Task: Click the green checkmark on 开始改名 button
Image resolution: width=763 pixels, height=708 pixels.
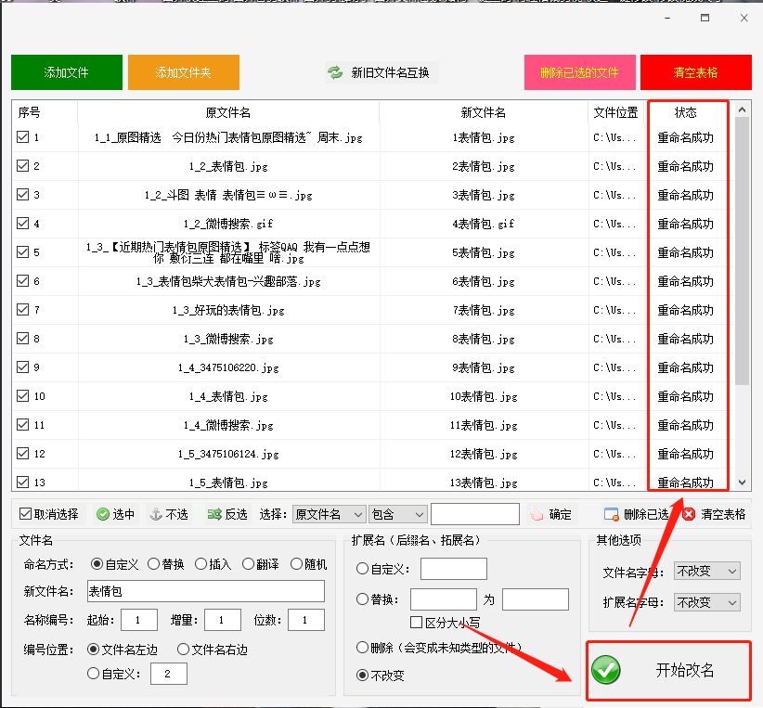Action: click(606, 671)
